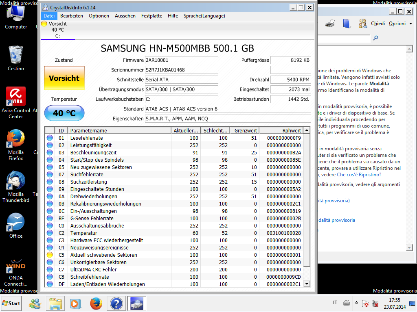Open the ONDA Connection Wind desktop icon
This screenshot has height=312, width=417.
16,273
